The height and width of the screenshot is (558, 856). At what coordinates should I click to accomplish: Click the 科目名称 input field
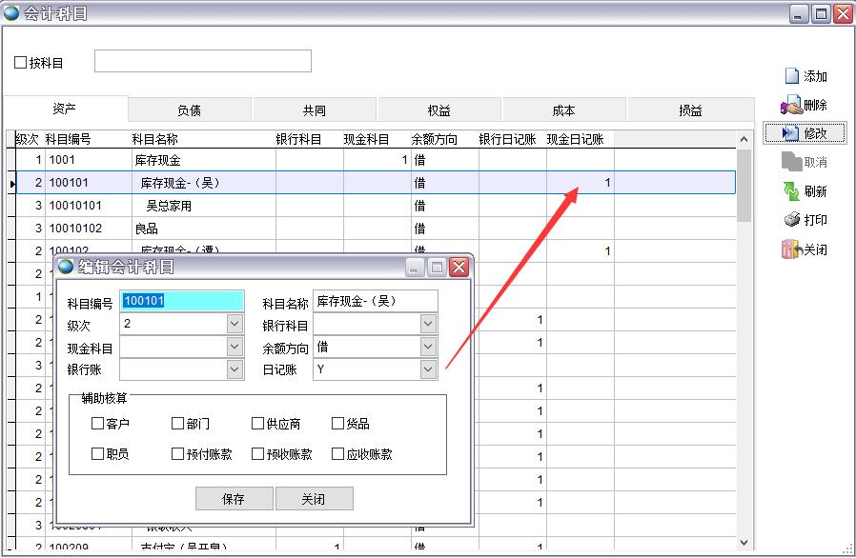[375, 302]
